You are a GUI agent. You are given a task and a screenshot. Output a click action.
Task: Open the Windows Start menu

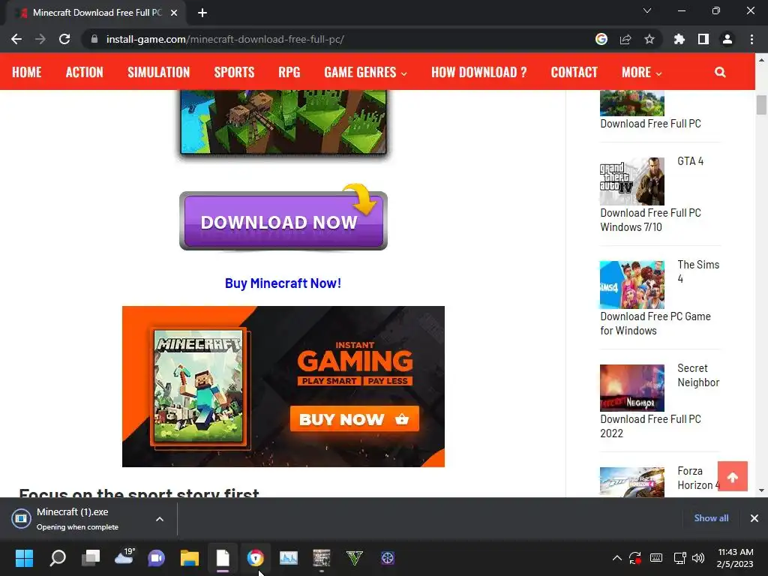(x=24, y=558)
